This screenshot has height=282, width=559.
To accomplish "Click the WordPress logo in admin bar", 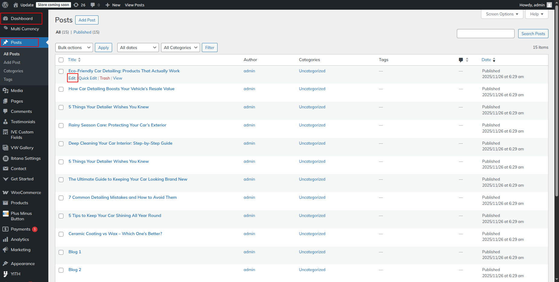I will pyautogui.click(x=5, y=5).
